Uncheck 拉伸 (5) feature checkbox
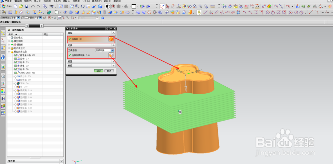This screenshot has height=164, width=333. tap(16, 69)
